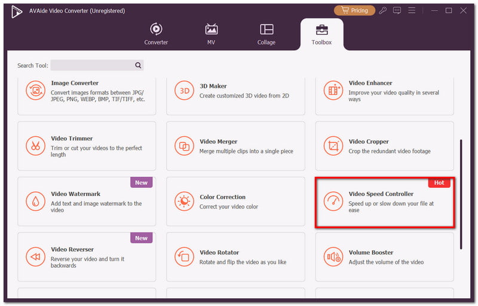Click the Hot badge on Speed Controller

click(x=439, y=183)
